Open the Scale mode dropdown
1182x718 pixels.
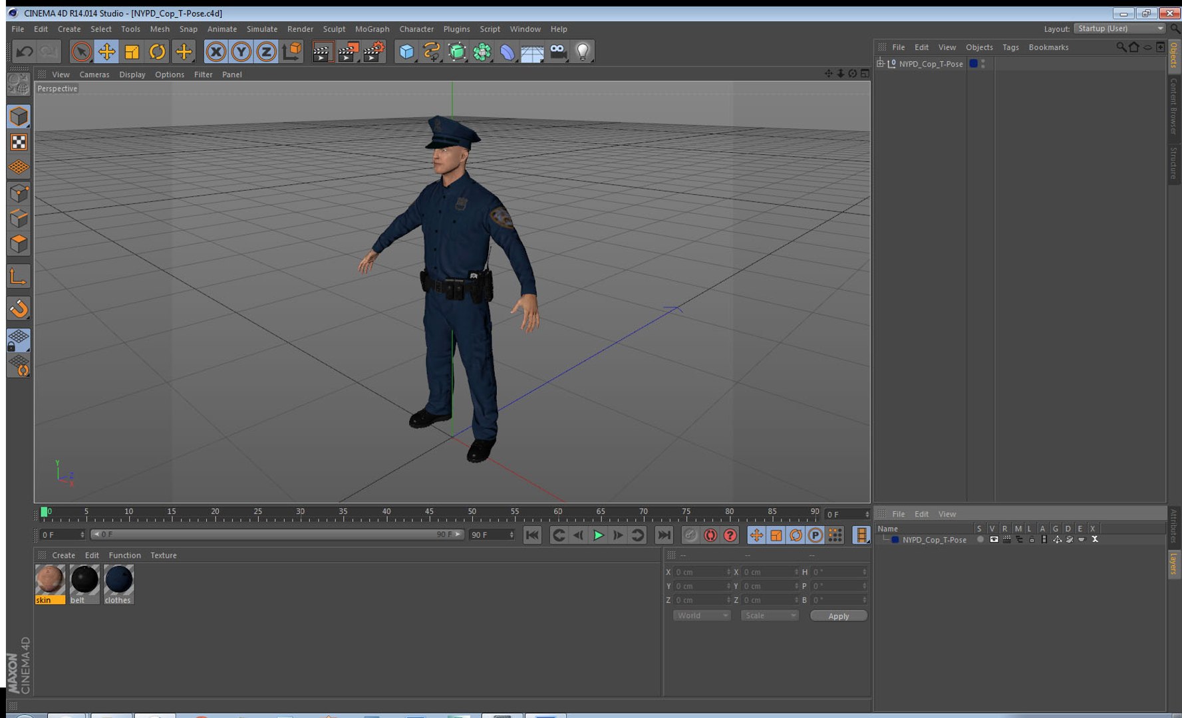pos(770,616)
